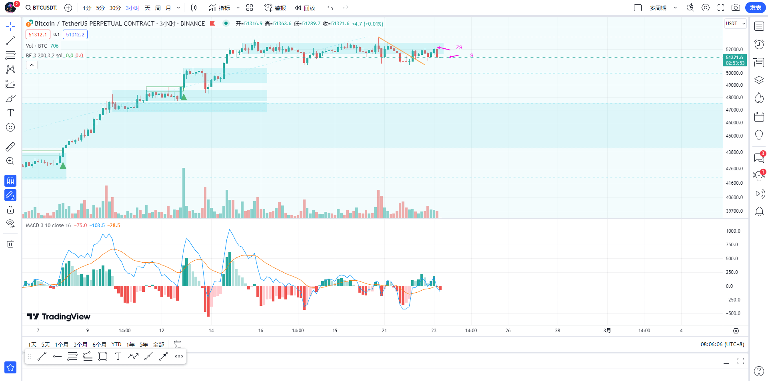The width and height of the screenshot is (768, 381).
Task: Open the notifications bell panel
Action: click(x=759, y=211)
